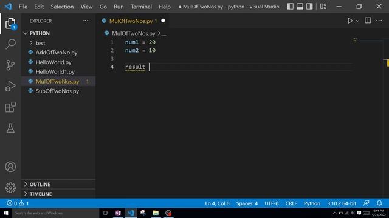Change line endings via CRLF
This screenshot has height=218, width=389.
click(291, 203)
